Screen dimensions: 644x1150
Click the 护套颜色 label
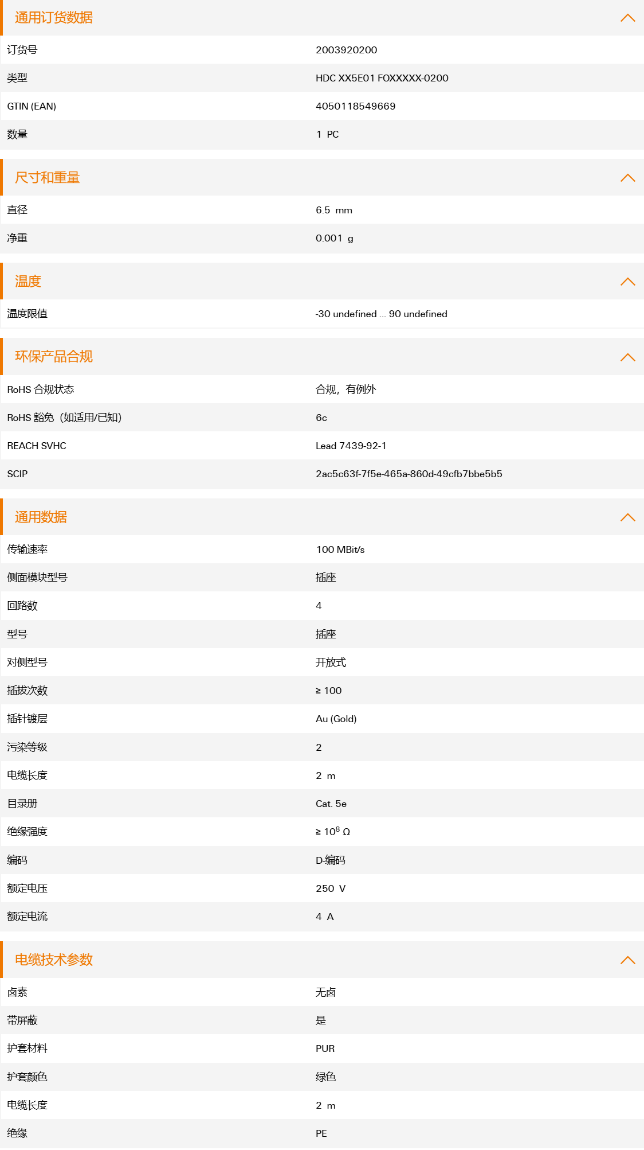[28, 1077]
